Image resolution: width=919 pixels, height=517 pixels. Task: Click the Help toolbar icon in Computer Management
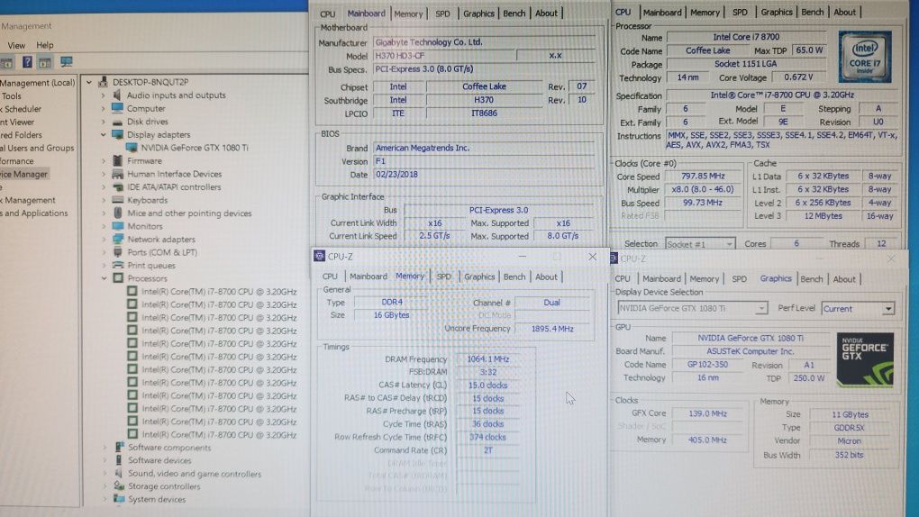click(x=27, y=61)
